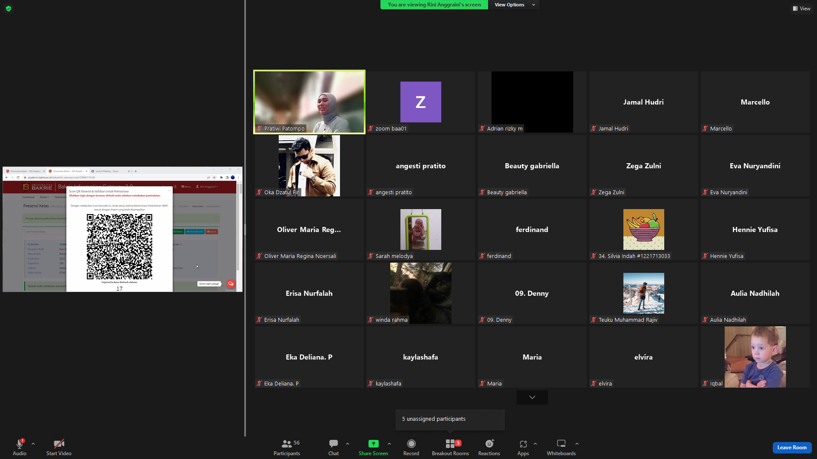The height and width of the screenshot is (459, 817).
Task: Open audio options arrow next to Audio
Action: point(33,444)
